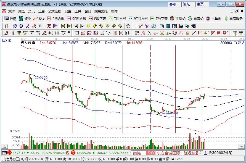The image size is (246, 163).
Task: Open the 板块 sector view
Action: pos(25,19)
